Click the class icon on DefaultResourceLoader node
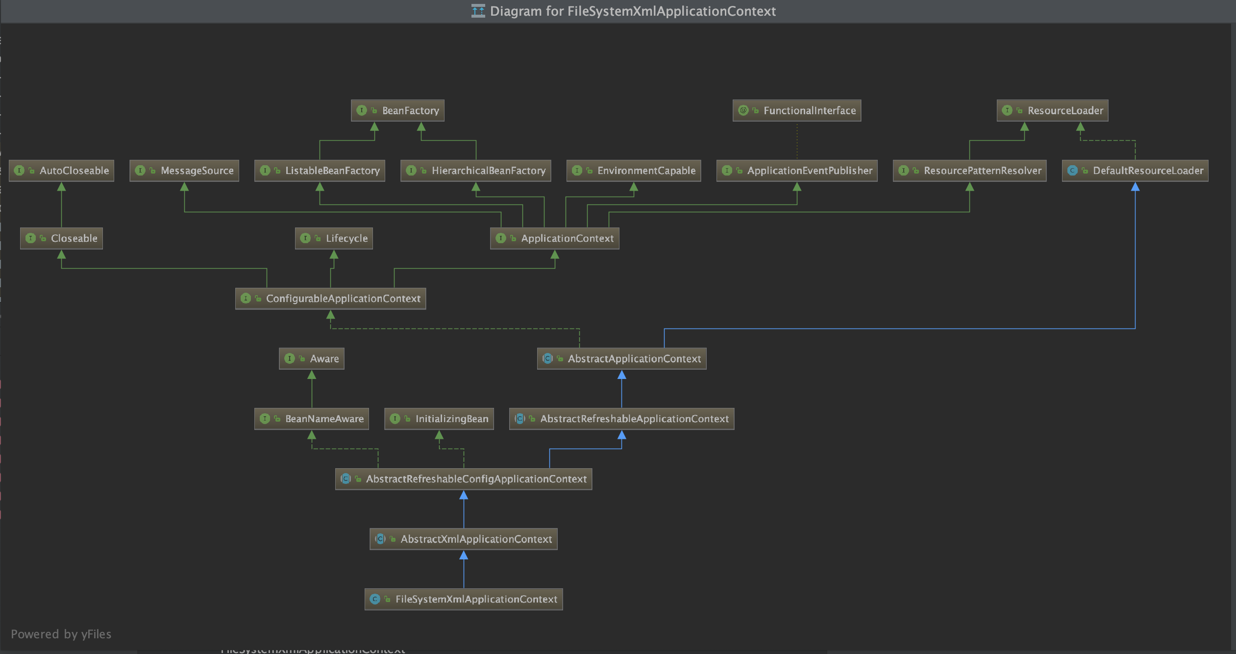Viewport: 1236px width, 654px height. [1072, 170]
